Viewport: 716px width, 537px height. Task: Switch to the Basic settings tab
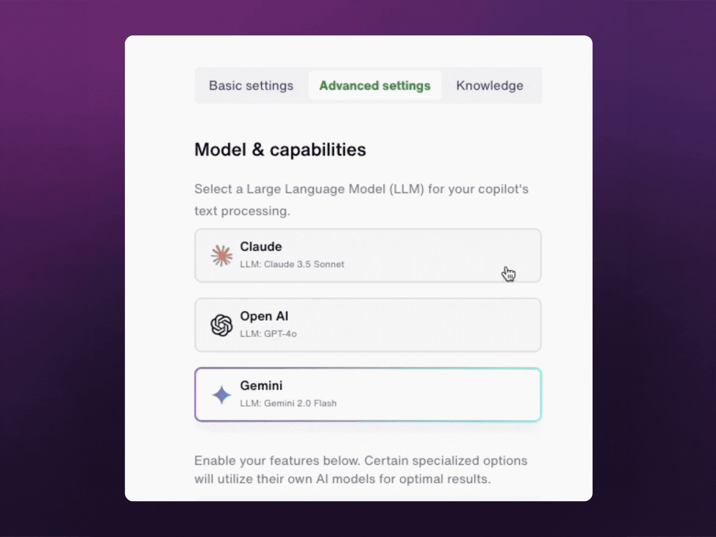251,86
